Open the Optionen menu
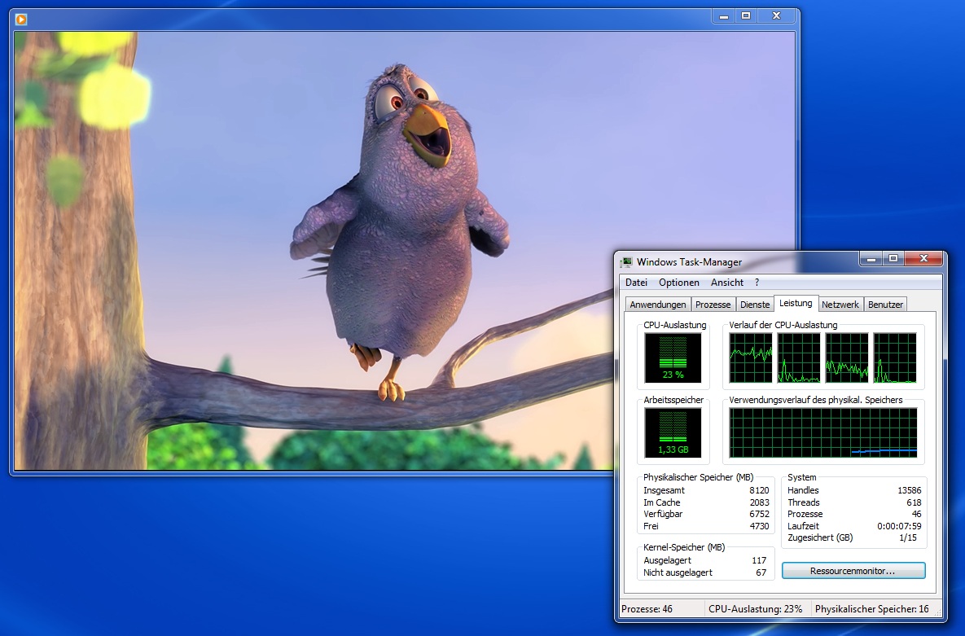The image size is (965, 636). (x=679, y=283)
